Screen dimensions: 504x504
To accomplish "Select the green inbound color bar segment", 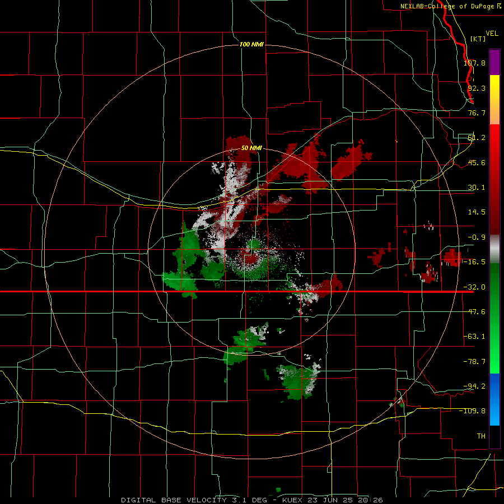I will coord(494,318).
